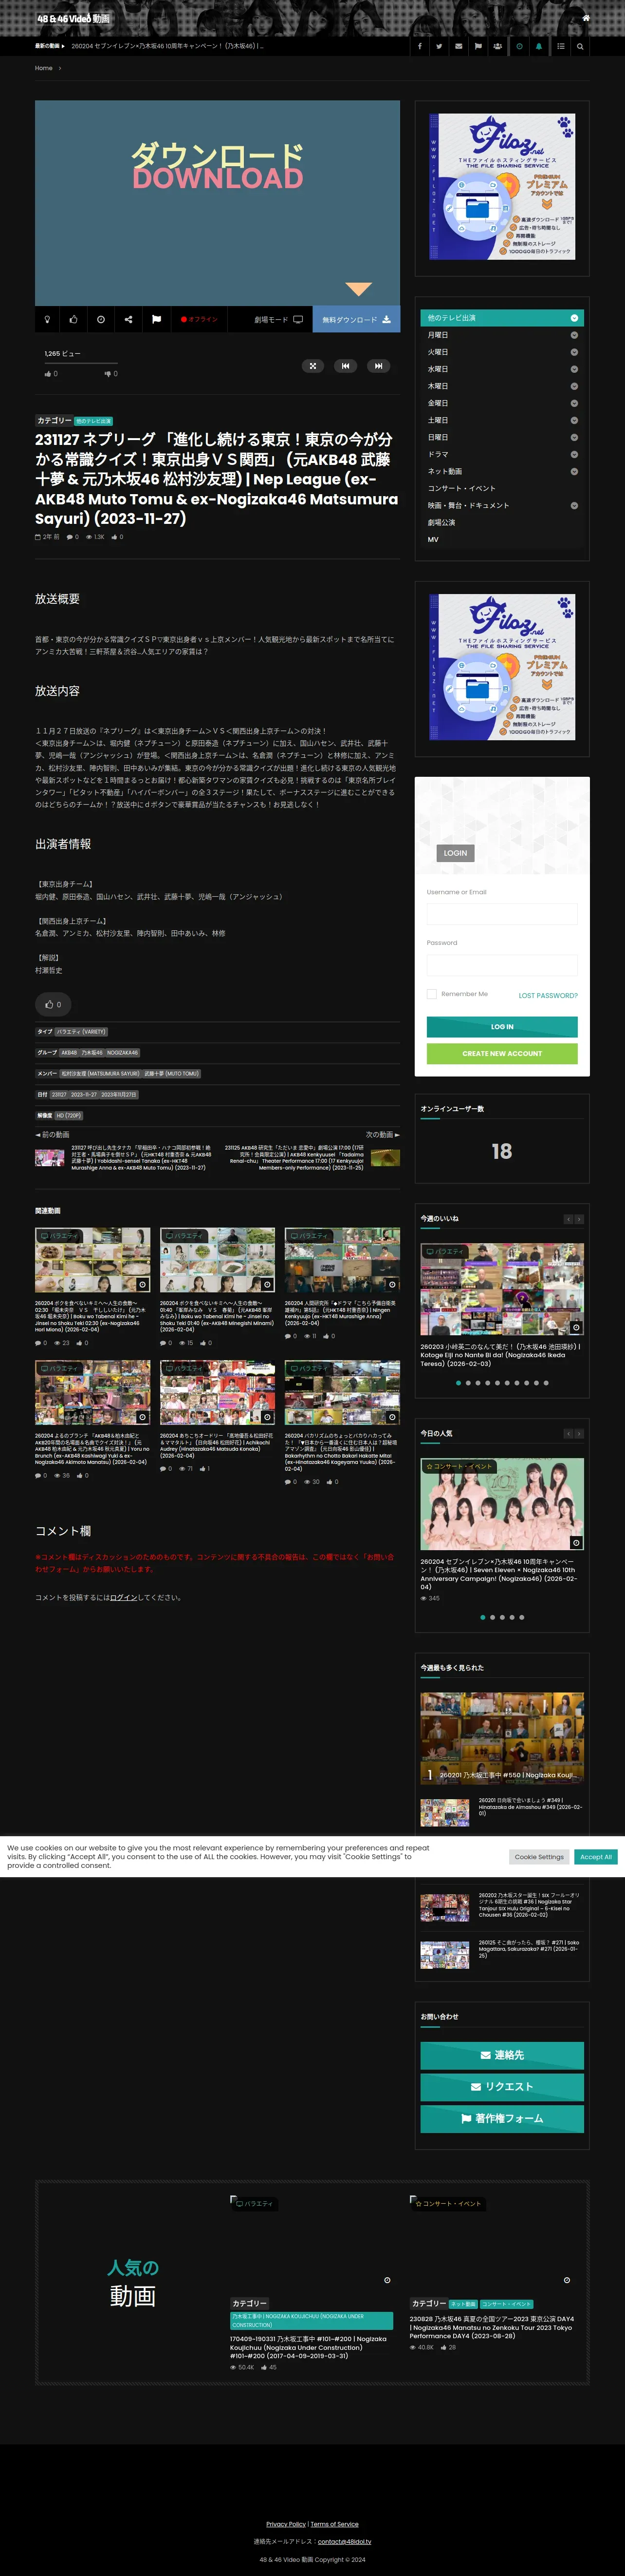Expand the 水曜日 submenu arrow
The width and height of the screenshot is (625, 2576).
[574, 369]
